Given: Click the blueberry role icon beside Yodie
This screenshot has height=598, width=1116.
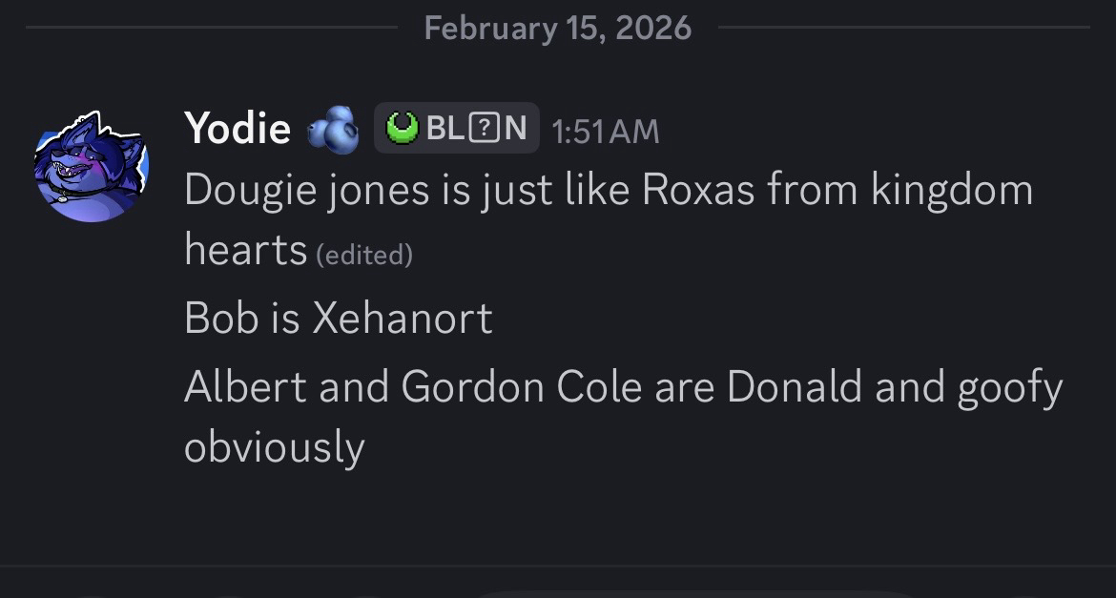Looking at the screenshot, I should [332, 130].
